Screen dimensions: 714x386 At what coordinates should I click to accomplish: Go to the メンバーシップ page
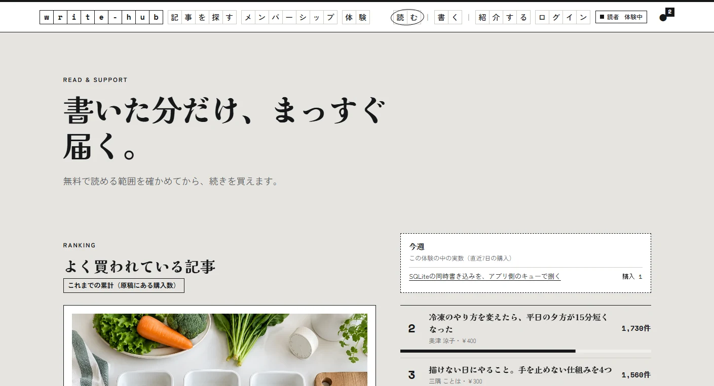[289, 17]
